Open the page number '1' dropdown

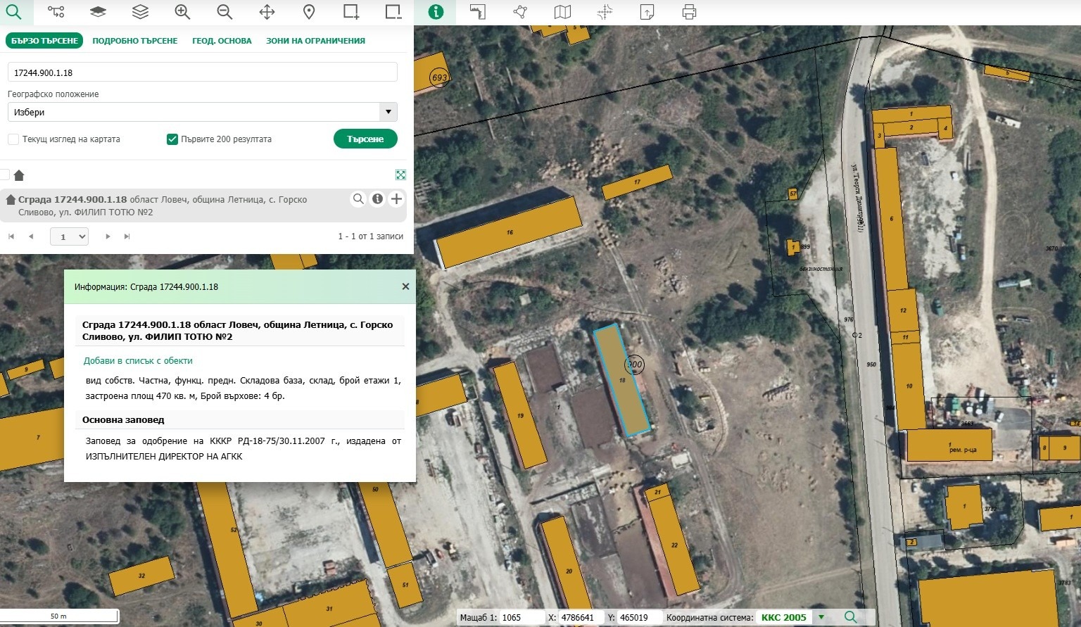click(69, 236)
